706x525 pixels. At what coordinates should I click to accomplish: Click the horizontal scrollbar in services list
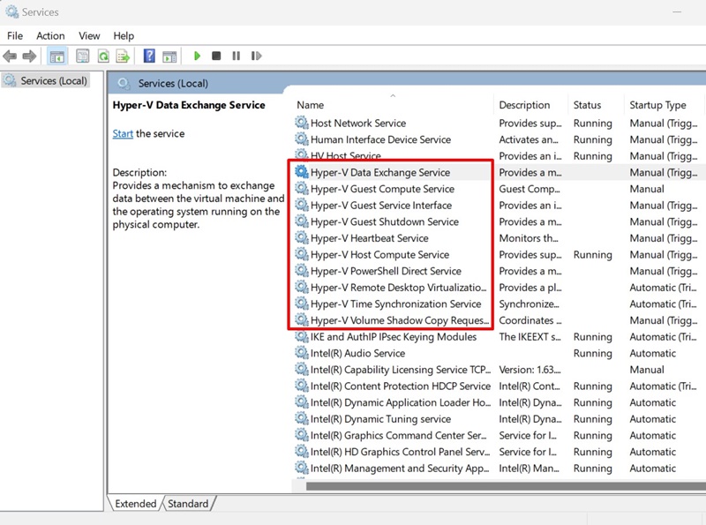(x=506, y=486)
